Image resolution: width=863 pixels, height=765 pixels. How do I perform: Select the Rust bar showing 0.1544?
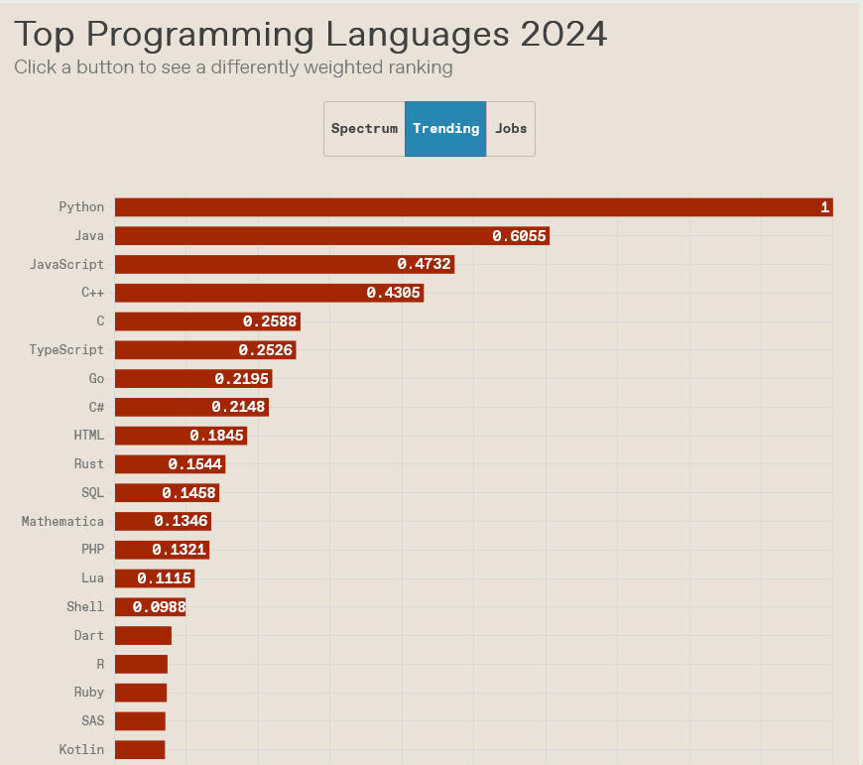pyautogui.click(x=170, y=464)
